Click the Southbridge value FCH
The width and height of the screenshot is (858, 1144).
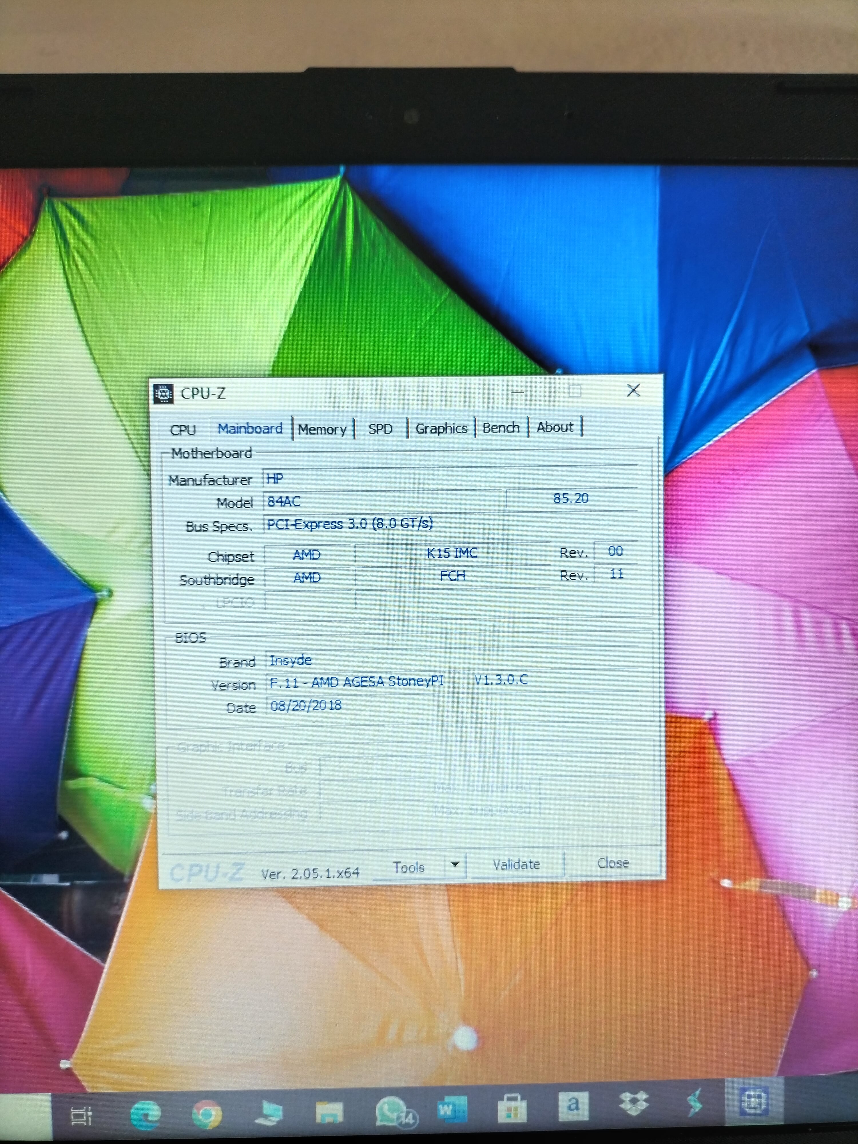click(x=452, y=576)
